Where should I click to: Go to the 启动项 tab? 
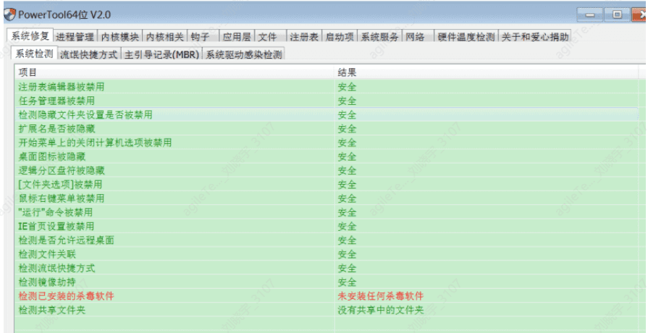[x=340, y=37]
